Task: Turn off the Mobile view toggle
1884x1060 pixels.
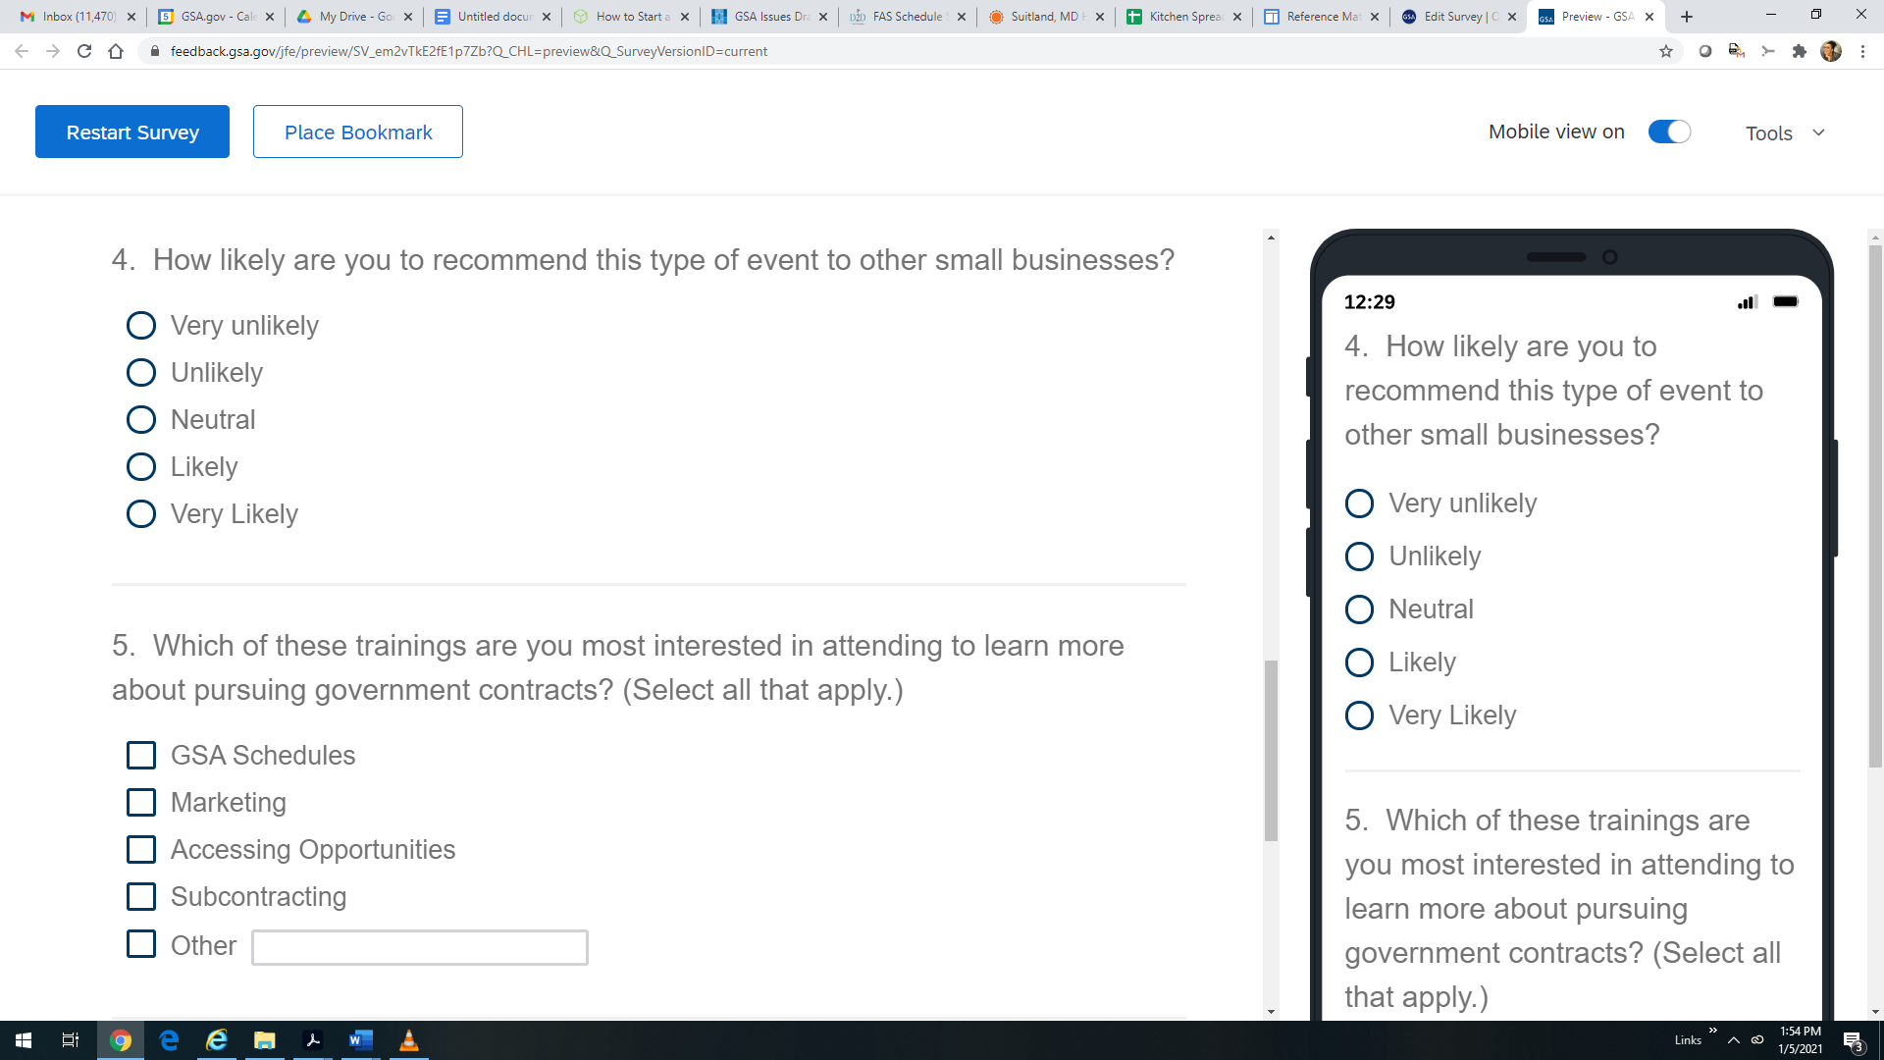Action: [1669, 132]
